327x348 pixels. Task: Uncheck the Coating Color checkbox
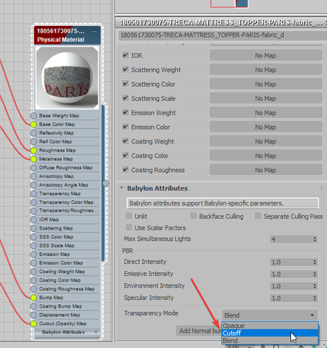pos(126,155)
